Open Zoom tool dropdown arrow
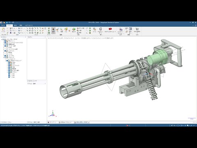Viewport: 197px width, 148px height. coord(24,33)
